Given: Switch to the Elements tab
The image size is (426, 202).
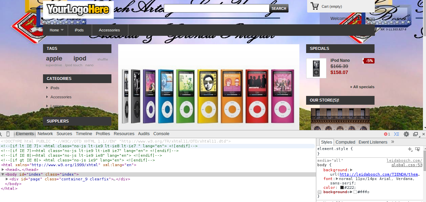Looking at the screenshot, I should (25, 134).
